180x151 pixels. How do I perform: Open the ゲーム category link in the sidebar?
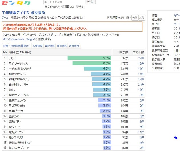pyautogui.click(x=177, y=24)
